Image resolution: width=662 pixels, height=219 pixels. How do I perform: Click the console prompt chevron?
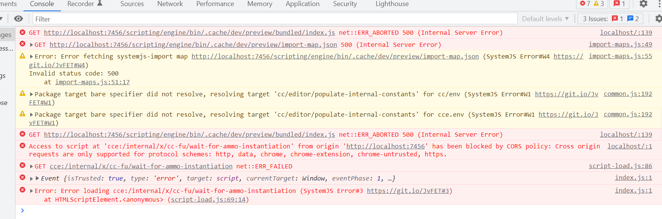point(23,210)
